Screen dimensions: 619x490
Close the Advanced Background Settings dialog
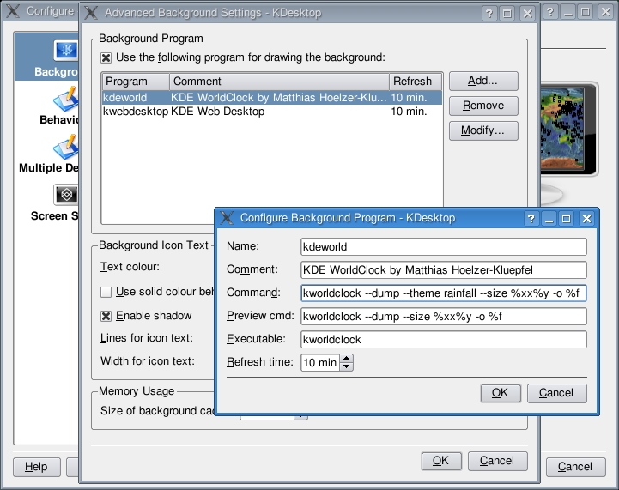527,14
